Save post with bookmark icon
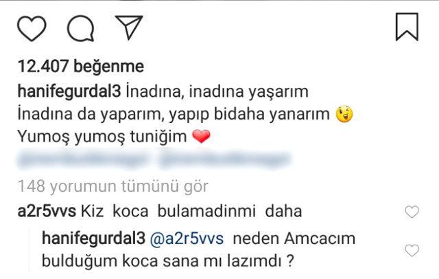This screenshot has width=439, height=279. pos(407,27)
